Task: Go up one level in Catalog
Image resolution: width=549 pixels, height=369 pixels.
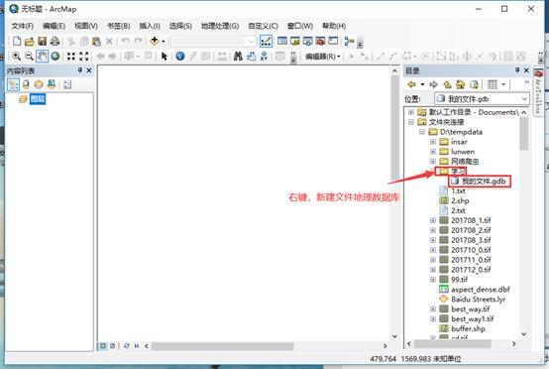Action: pyautogui.click(x=448, y=84)
